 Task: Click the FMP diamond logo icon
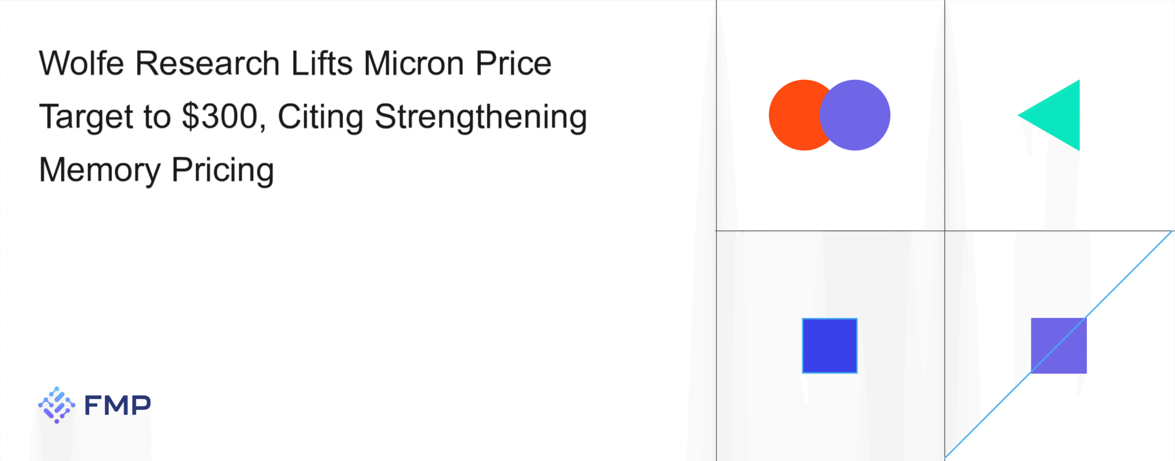coord(56,405)
